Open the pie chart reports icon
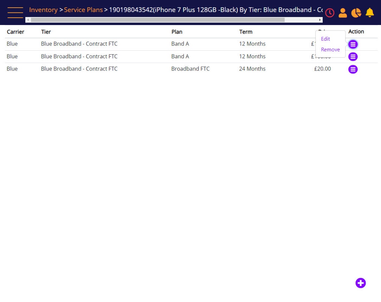The height and width of the screenshot is (302, 381). pyautogui.click(x=356, y=13)
